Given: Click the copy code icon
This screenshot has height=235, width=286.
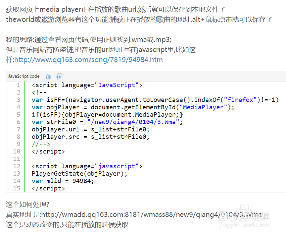Looking at the screenshot, I should (x=48, y=77).
